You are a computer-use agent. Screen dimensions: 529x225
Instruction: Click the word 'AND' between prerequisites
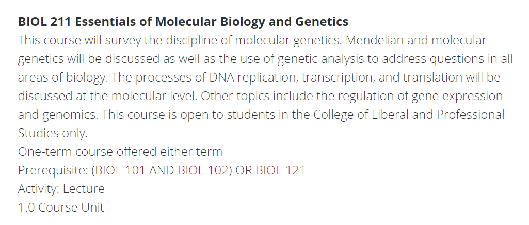point(162,170)
